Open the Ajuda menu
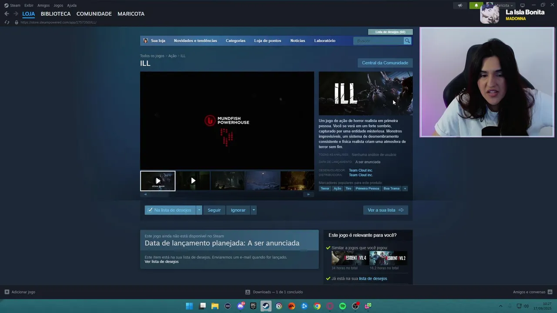Image resolution: width=557 pixels, height=313 pixels. [72, 5]
